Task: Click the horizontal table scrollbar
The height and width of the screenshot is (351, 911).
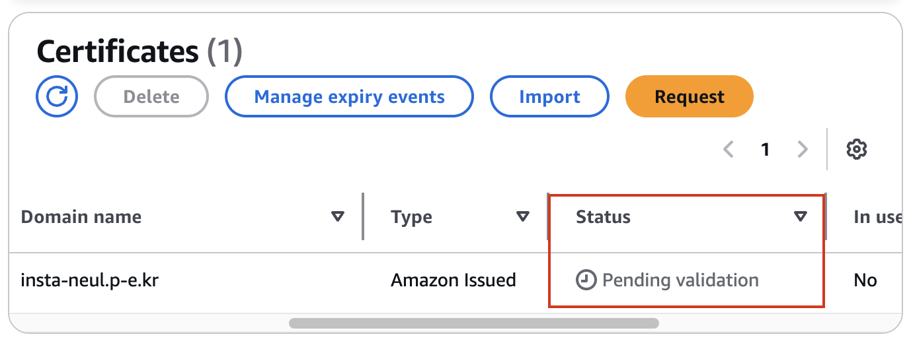Action: [473, 323]
